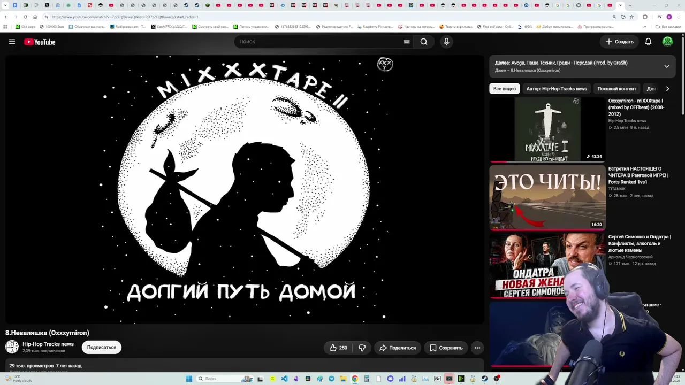685x385 pixels.
Task: Open the on-screen keyboard in the search box
Action: [x=406, y=42]
